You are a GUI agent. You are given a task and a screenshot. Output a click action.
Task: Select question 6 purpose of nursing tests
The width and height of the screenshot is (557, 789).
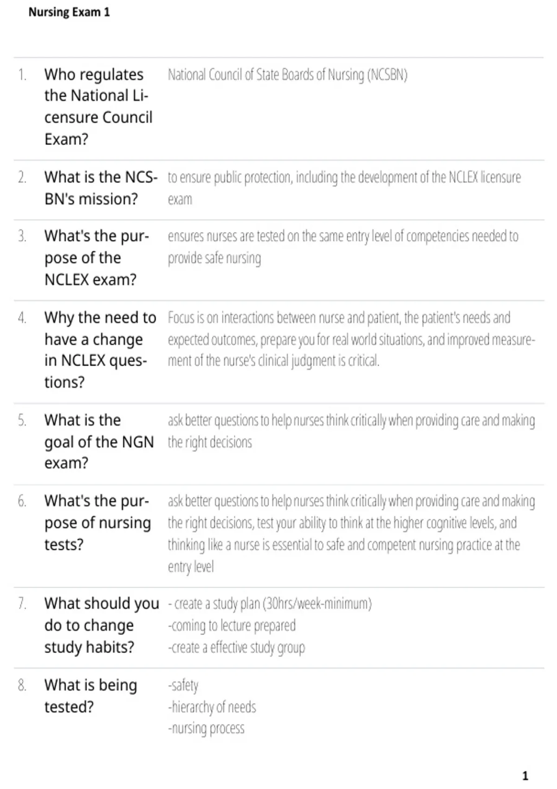(97, 523)
